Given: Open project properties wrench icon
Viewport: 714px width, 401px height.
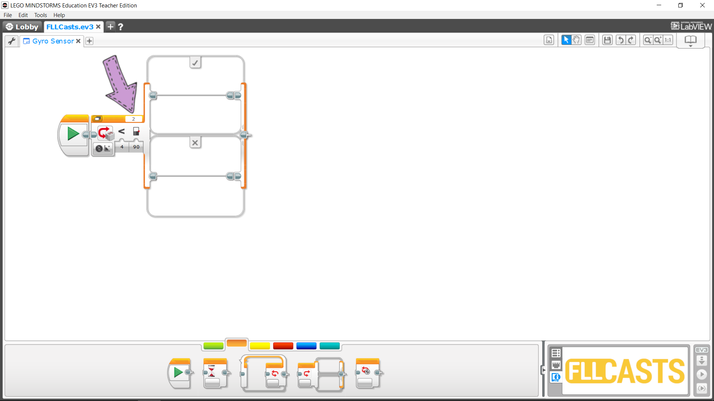Looking at the screenshot, I should click(12, 41).
